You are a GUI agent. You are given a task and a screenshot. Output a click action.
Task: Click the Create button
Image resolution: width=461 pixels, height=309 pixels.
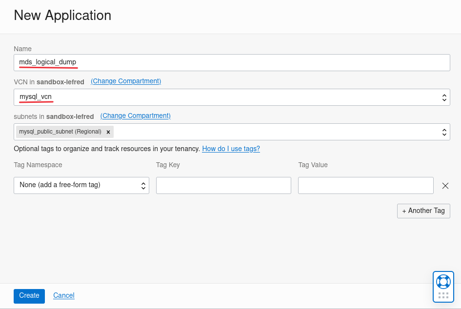pos(29,295)
